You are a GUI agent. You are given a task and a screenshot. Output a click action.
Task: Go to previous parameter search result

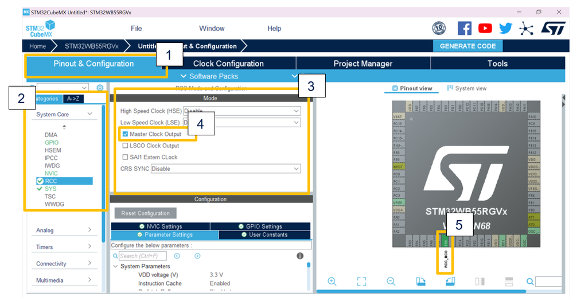tap(177, 256)
